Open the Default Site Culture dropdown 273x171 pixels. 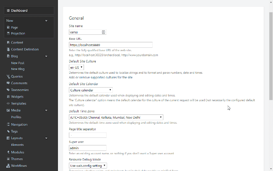76,67
